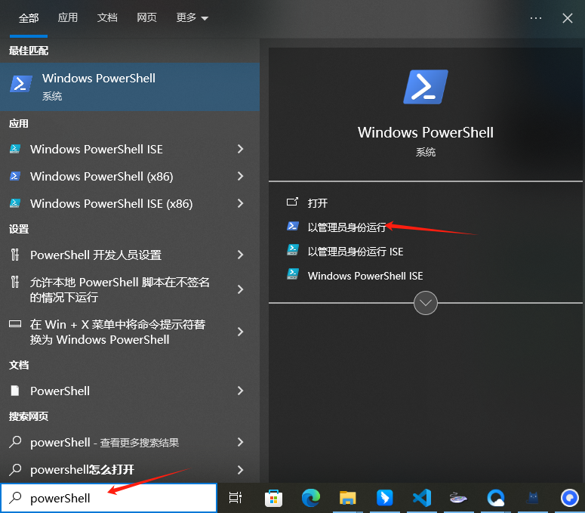Image resolution: width=585 pixels, height=513 pixels.
Task: Select Windows PowerShell ISE result under 应用
Action: pyautogui.click(x=130, y=149)
